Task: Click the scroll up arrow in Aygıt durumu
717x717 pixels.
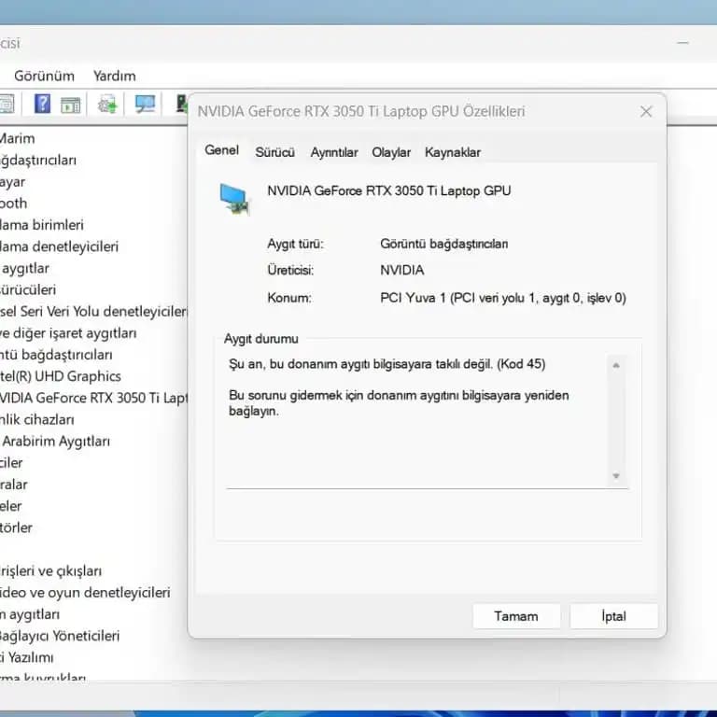Action: [x=616, y=365]
